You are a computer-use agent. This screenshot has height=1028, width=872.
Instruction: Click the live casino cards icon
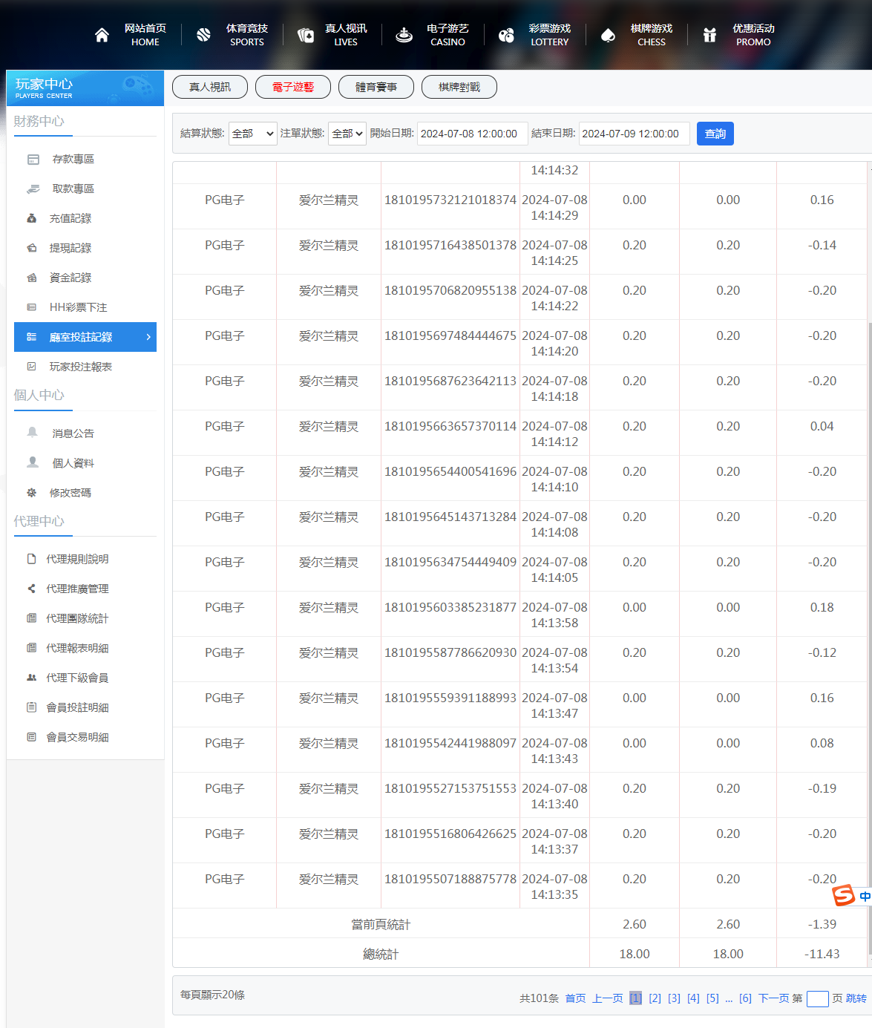pyautogui.click(x=305, y=35)
